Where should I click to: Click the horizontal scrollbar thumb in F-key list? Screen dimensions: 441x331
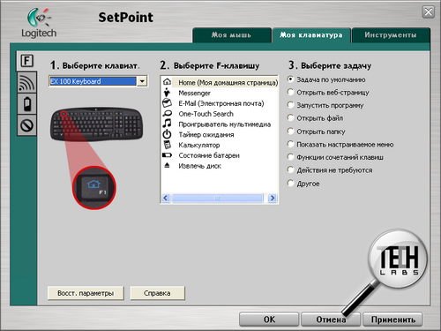pos(217,198)
